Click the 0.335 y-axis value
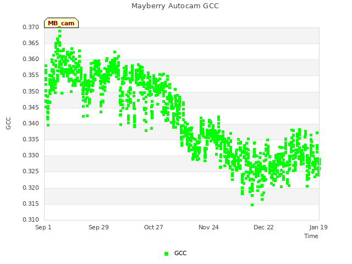This screenshot has width=352, height=264. (x=31, y=140)
